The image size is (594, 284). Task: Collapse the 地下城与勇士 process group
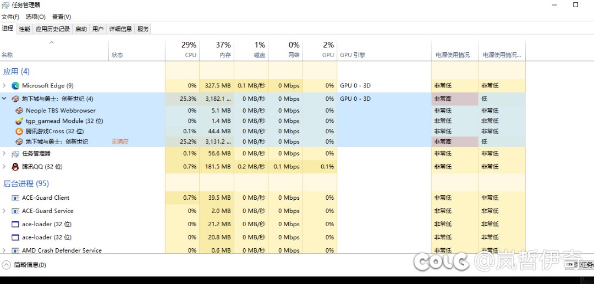click(4, 99)
